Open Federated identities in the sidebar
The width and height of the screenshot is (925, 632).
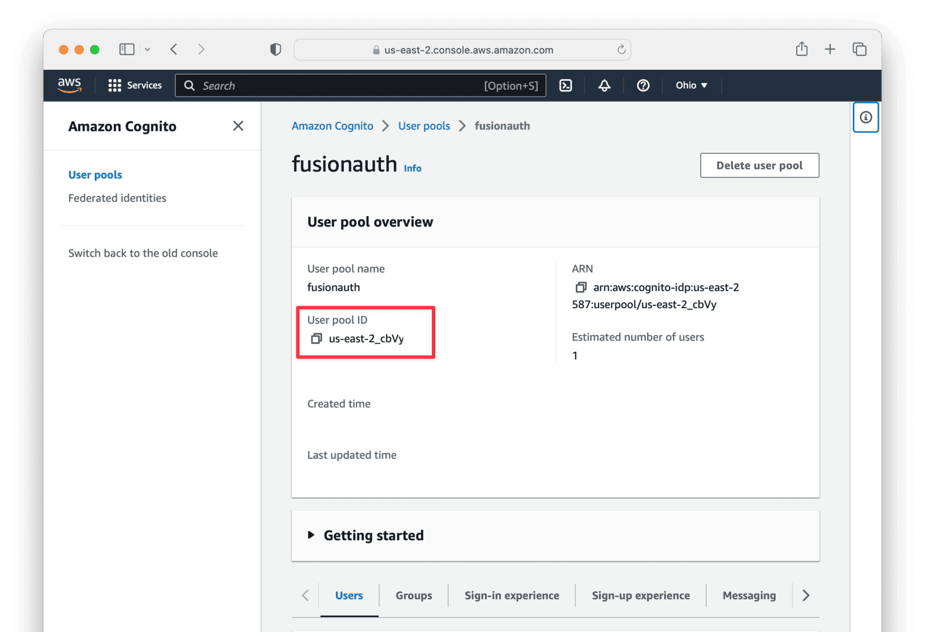pyautogui.click(x=117, y=198)
